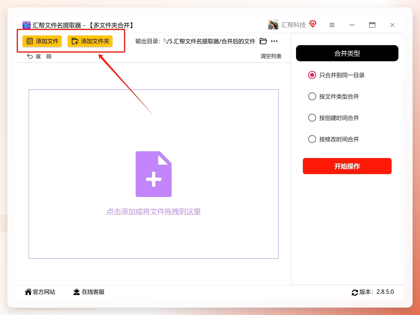This screenshot has width=420, height=315.
Task: Click the 添加文件夹 button
Action: tap(90, 41)
